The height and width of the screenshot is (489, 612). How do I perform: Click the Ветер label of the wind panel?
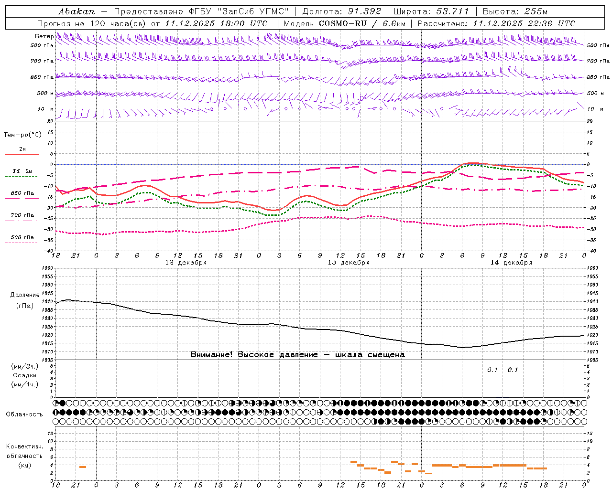pyautogui.click(x=44, y=36)
